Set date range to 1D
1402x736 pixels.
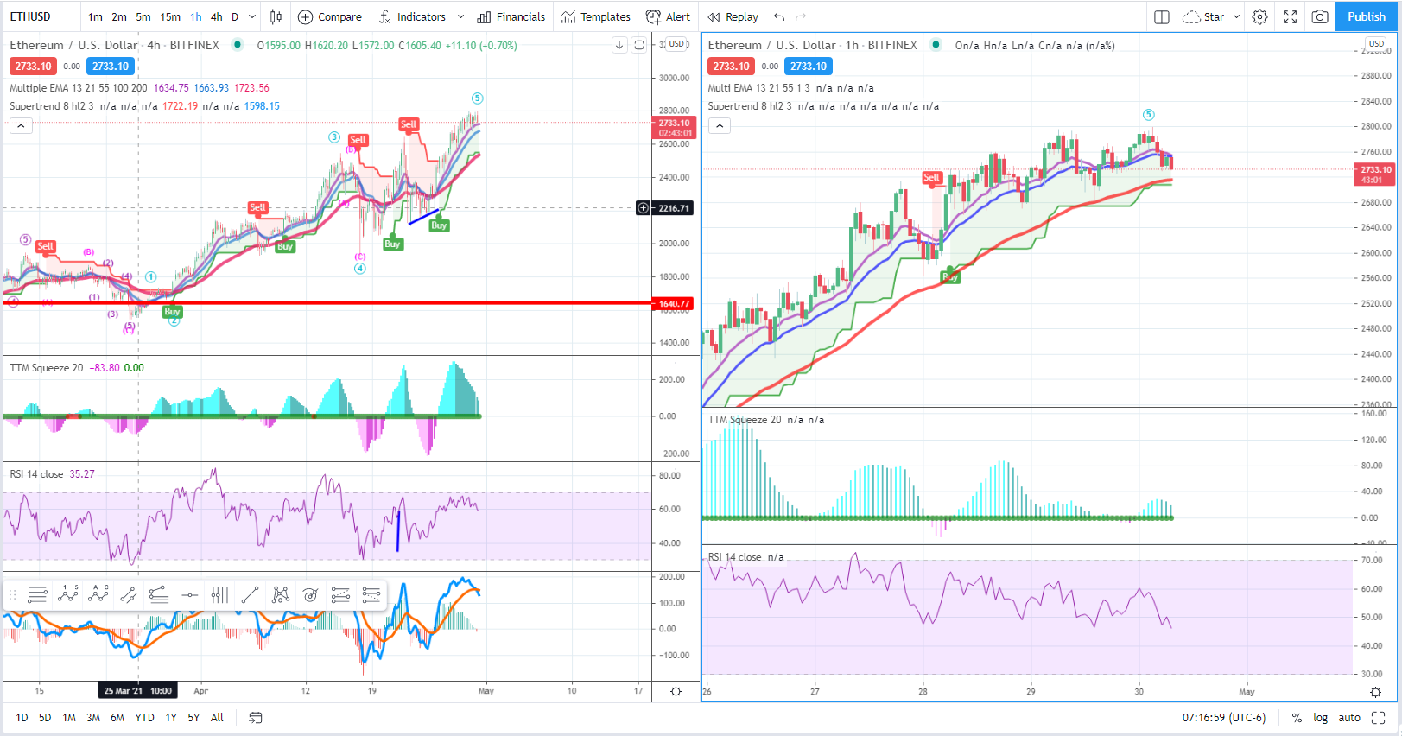(22, 717)
